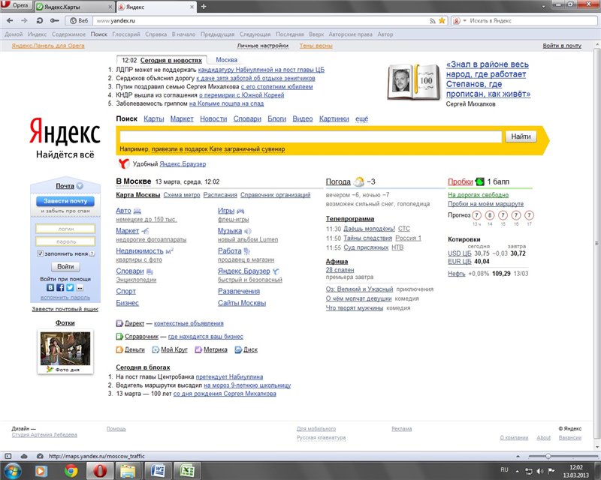Open the Войти в почту link
The width and height of the screenshot is (601, 480).
(562, 46)
